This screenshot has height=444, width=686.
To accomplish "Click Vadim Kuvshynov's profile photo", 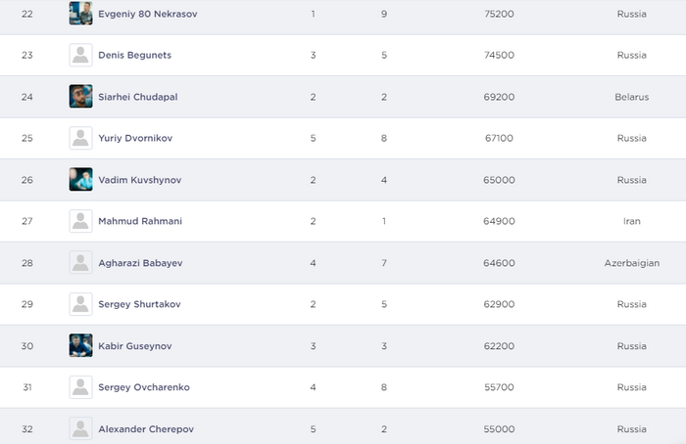I will [x=80, y=180].
